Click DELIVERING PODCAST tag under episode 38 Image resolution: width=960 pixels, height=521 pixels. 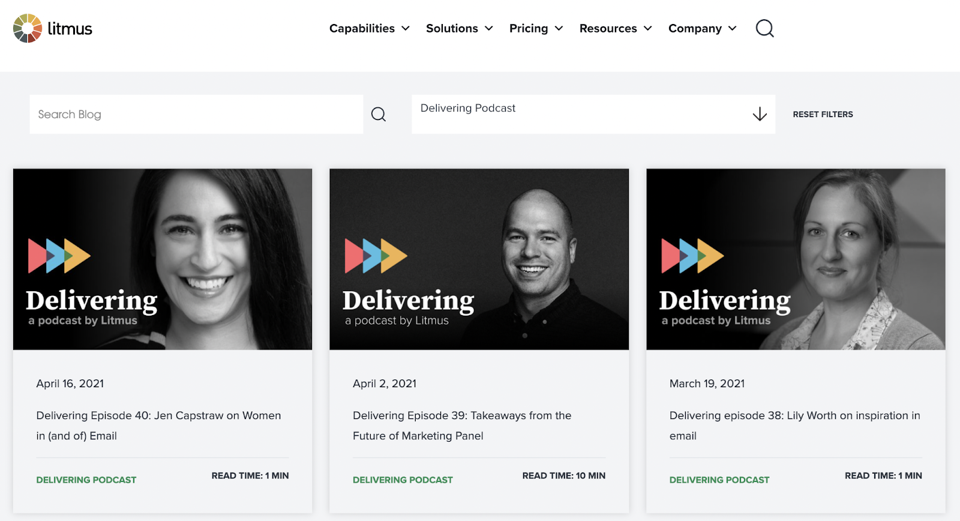pyautogui.click(x=719, y=480)
